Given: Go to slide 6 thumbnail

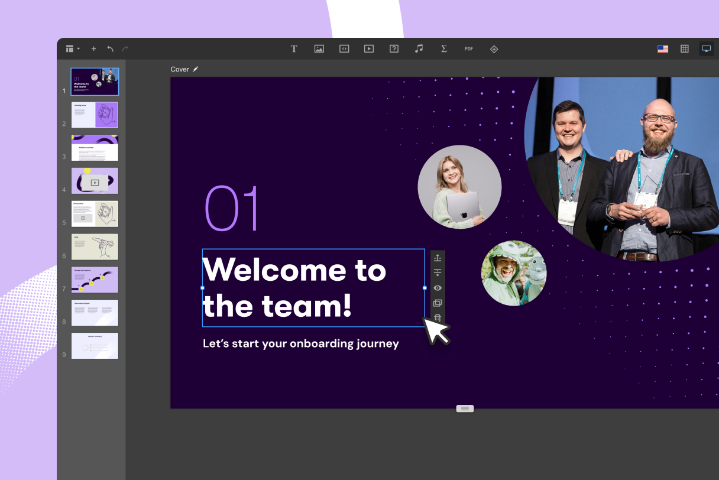Looking at the screenshot, I should [95, 247].
